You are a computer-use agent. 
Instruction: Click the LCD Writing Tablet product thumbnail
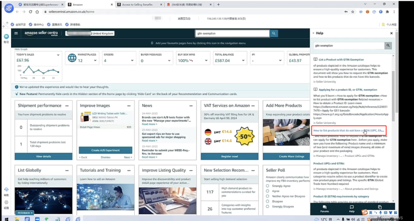[85, 117]
